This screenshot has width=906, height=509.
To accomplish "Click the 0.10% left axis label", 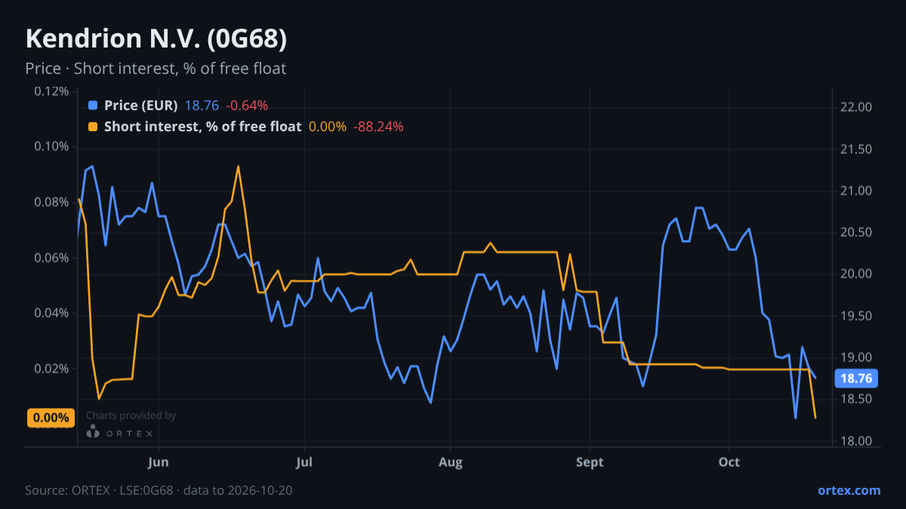I will click(51, 146).
